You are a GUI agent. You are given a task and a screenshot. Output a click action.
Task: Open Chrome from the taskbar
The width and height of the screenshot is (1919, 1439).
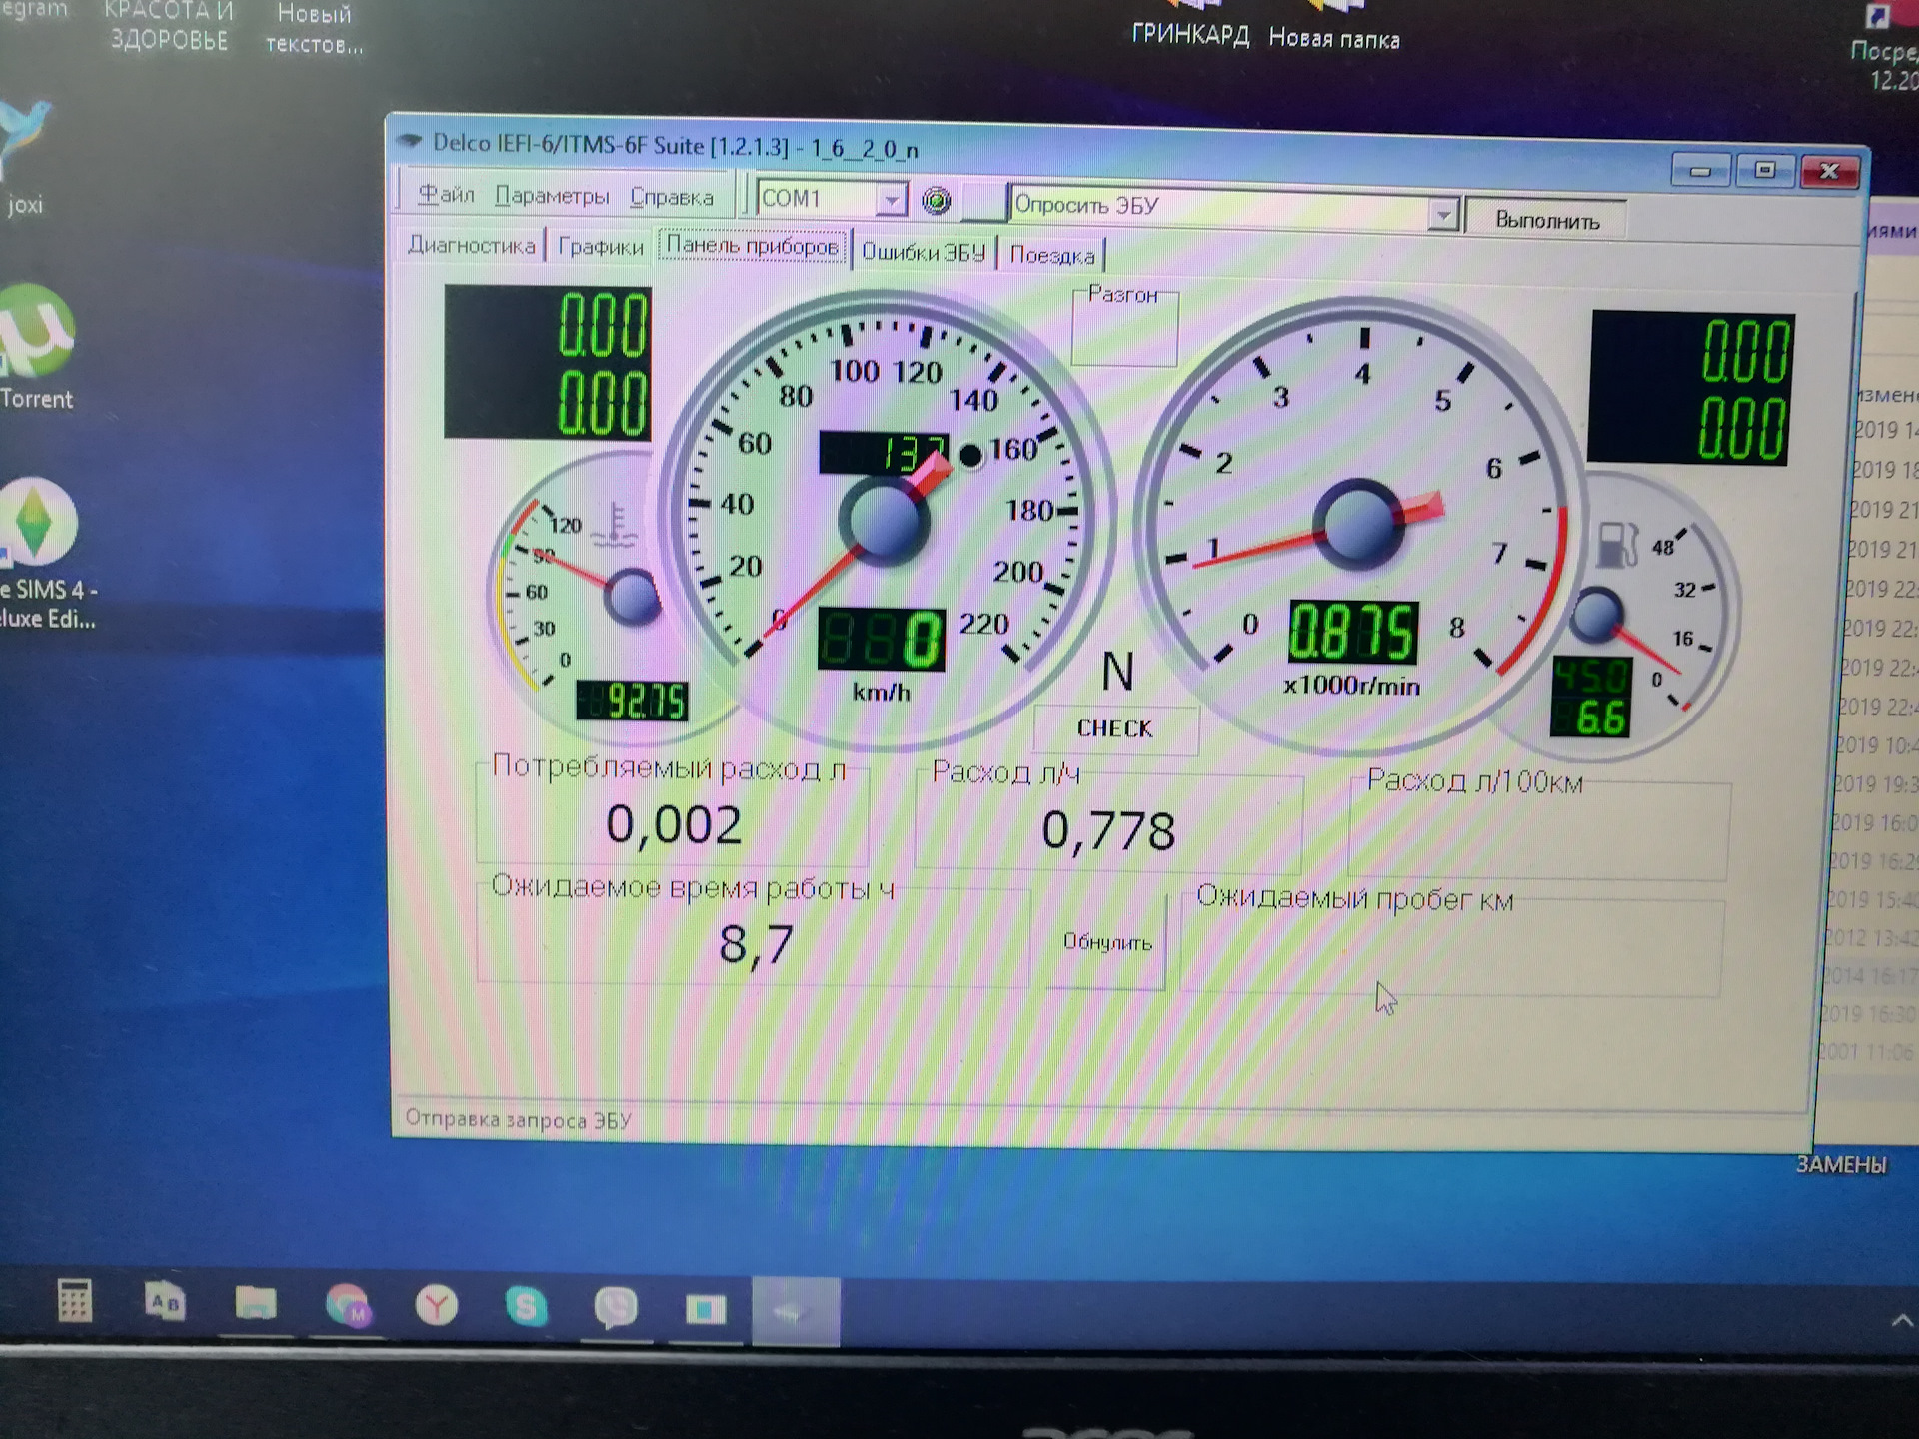tap(347, 1304)
